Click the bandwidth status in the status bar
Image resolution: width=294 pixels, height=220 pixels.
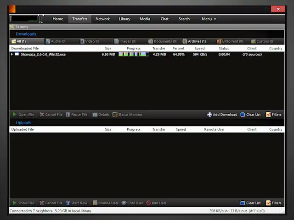point(237,211)
